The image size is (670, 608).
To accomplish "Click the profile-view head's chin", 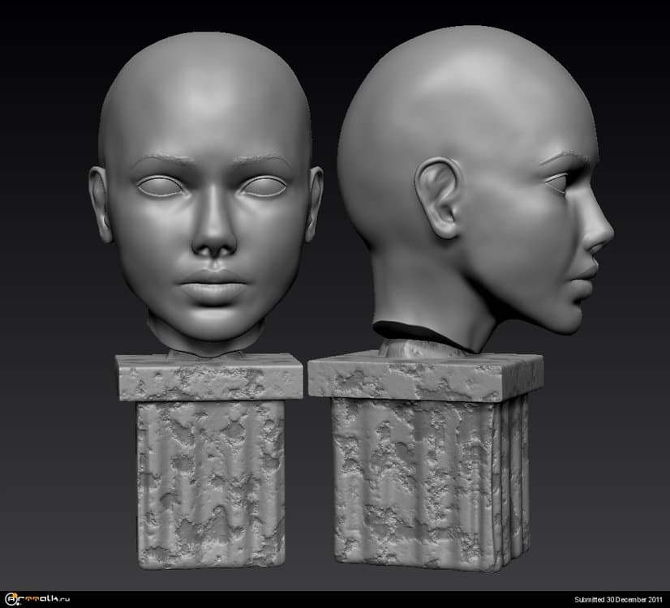I will pos(568,319).
